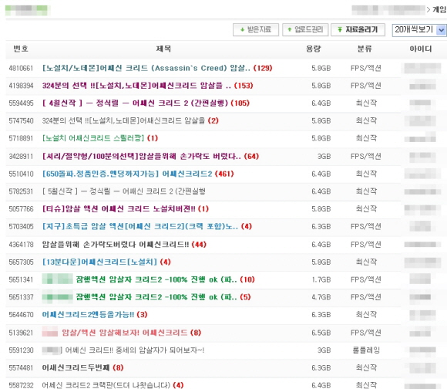
Task: Open the 지구 초특급 암살 액션 post
Action: [x=140, y=227]
